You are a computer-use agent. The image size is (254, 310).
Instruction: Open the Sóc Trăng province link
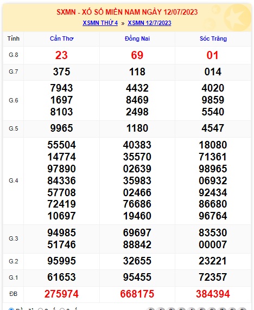213,38
